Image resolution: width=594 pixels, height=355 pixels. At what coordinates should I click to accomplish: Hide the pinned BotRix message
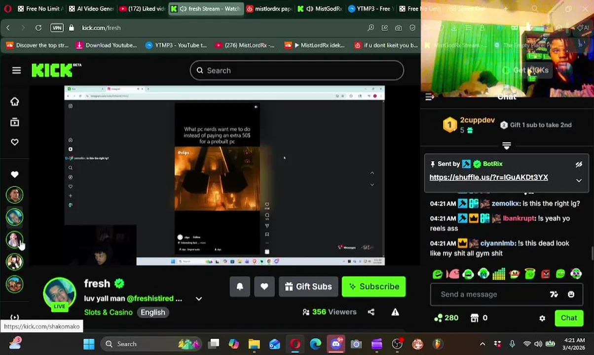[579, 164]
